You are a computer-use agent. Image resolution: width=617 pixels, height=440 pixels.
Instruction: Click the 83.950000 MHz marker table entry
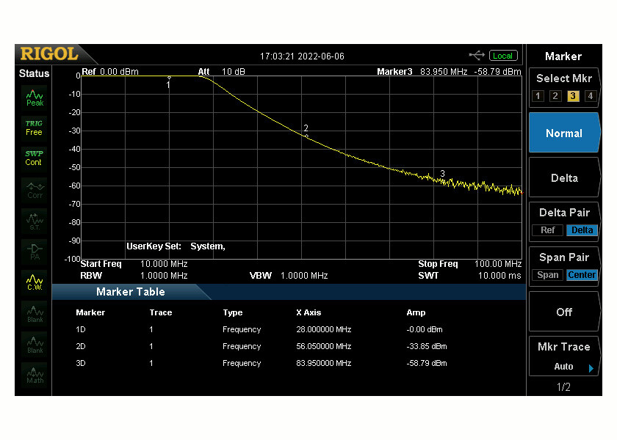click(x=323, y=363)
